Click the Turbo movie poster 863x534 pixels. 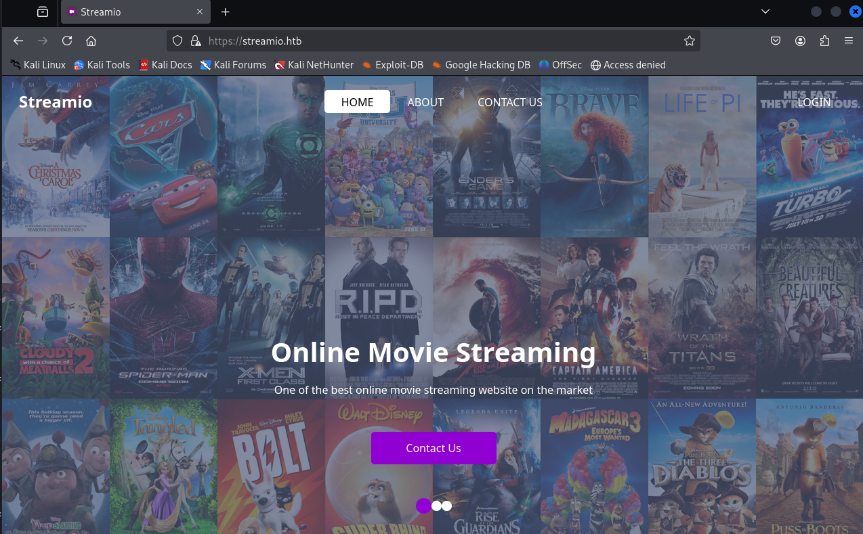click(809, 156)
